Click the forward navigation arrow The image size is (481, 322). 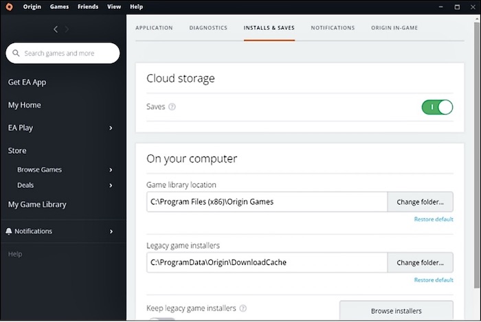(x=67, y=29)
